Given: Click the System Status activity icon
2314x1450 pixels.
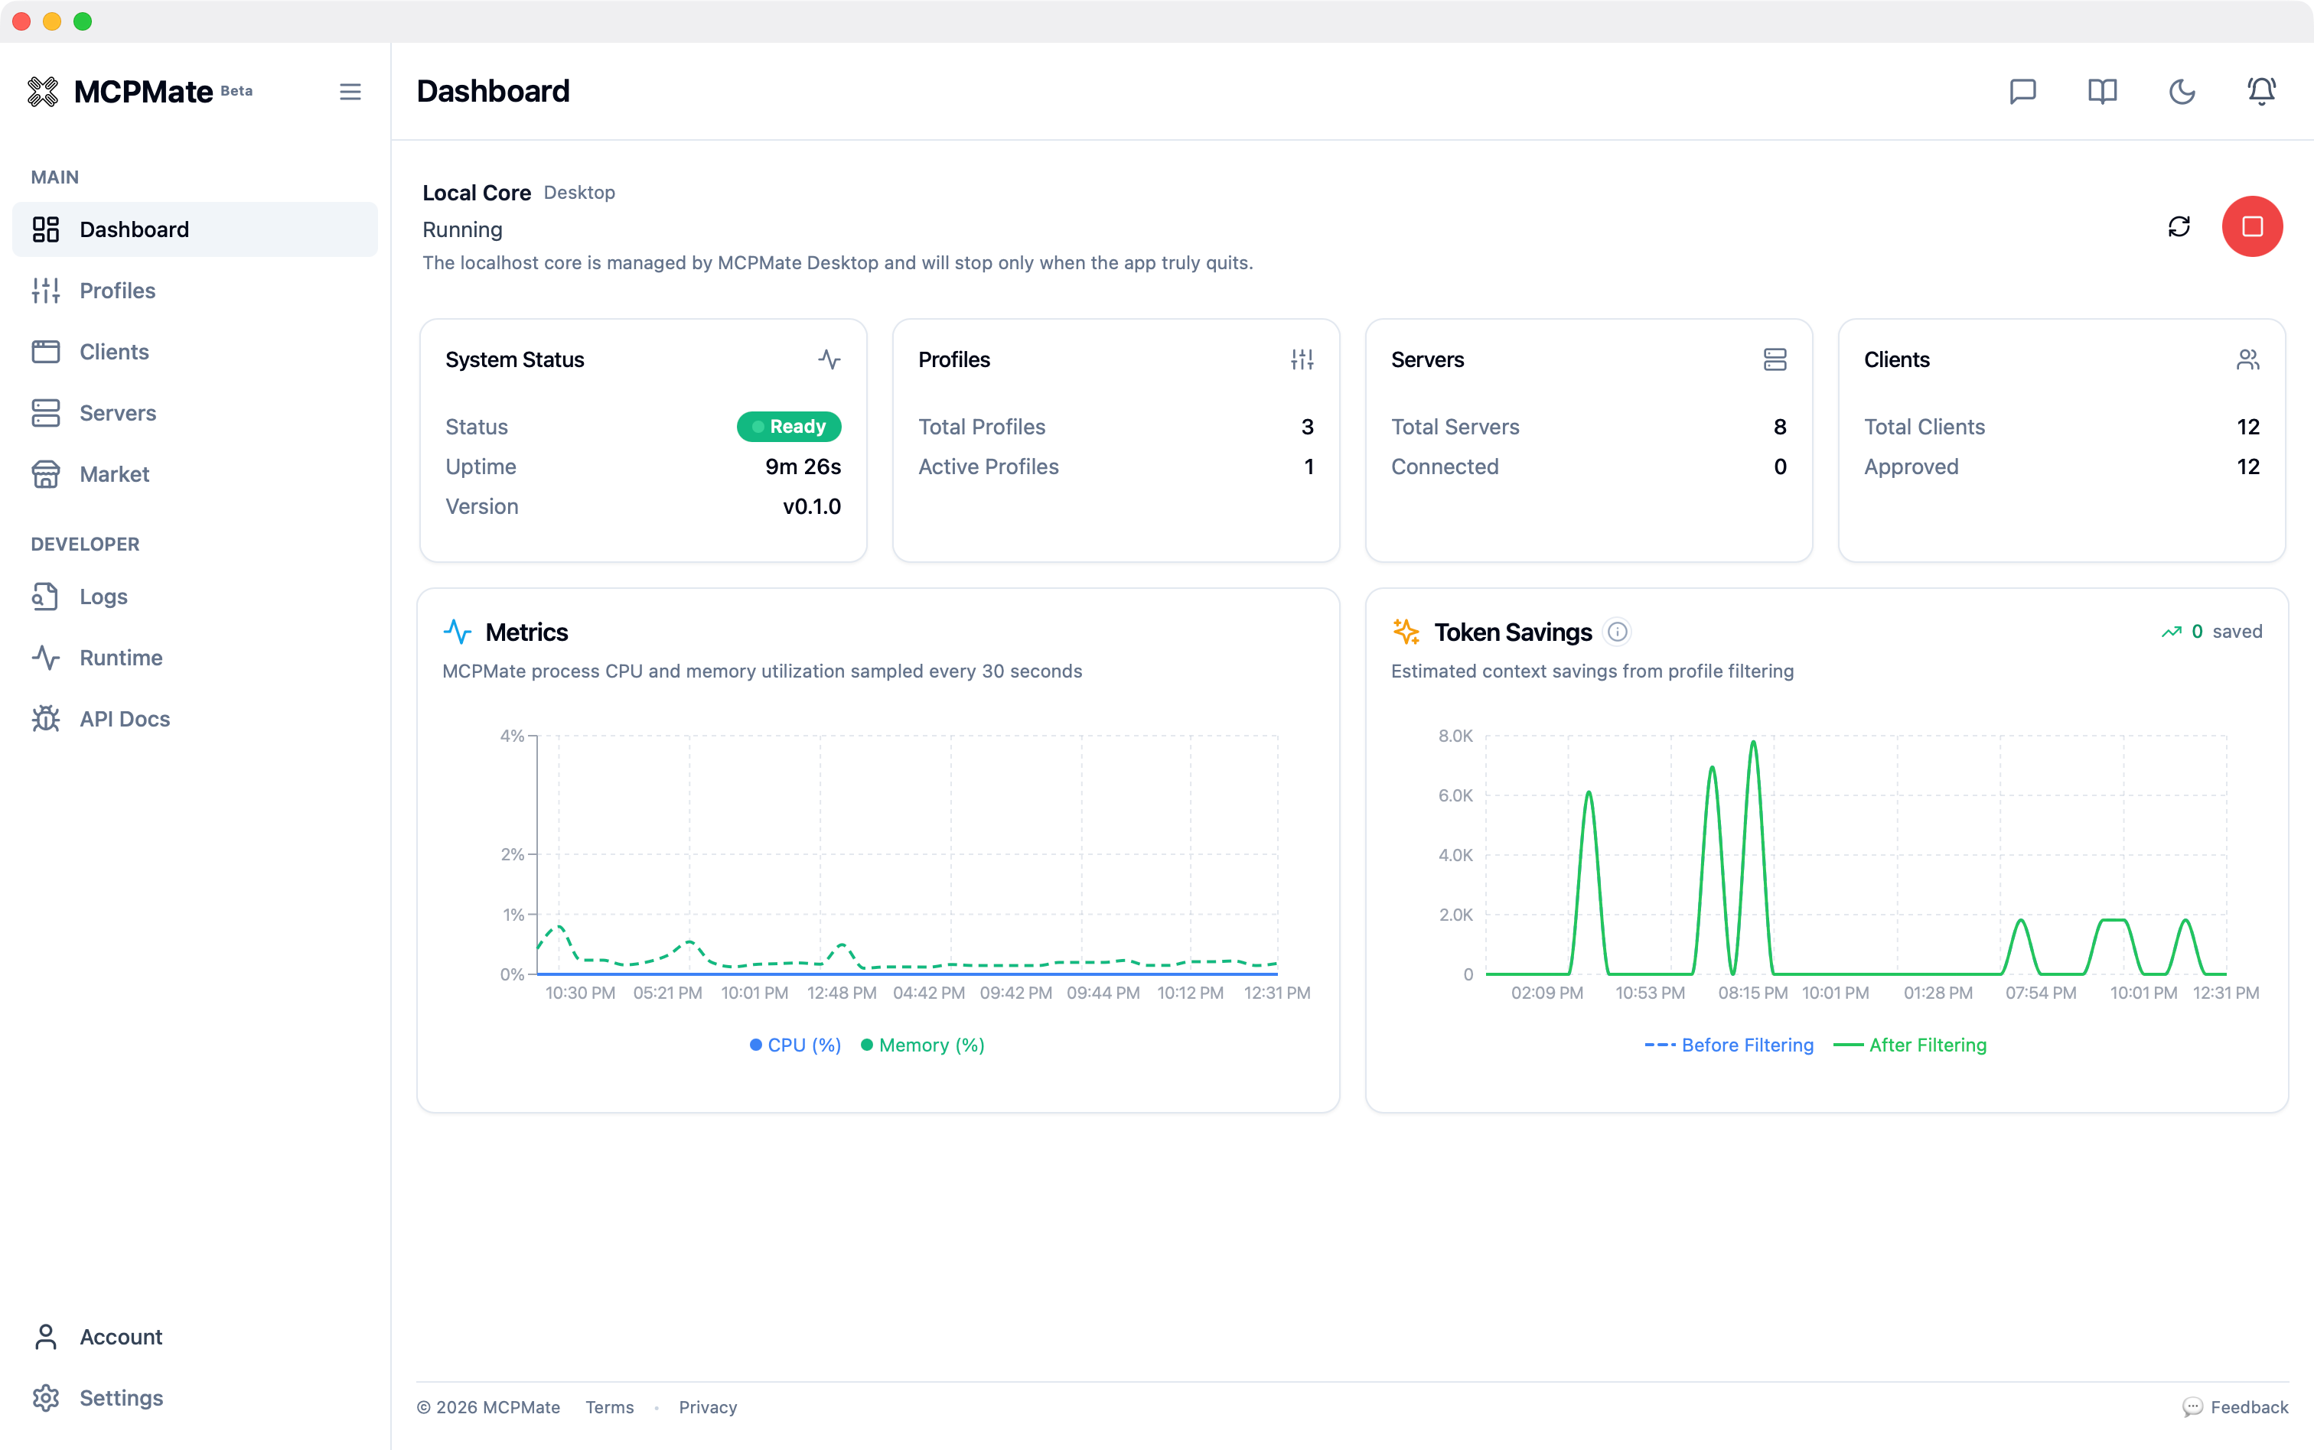Looking at the screenshot, I should coord(829,359).
